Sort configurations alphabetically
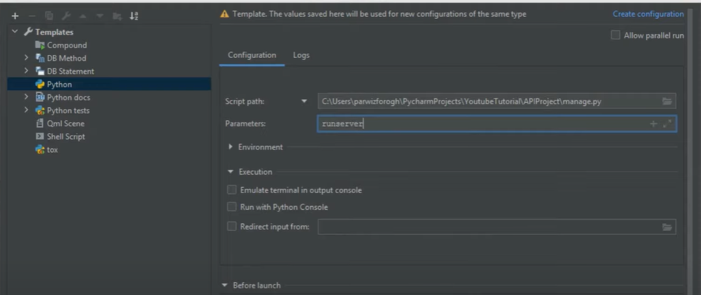 click(134, 16)
